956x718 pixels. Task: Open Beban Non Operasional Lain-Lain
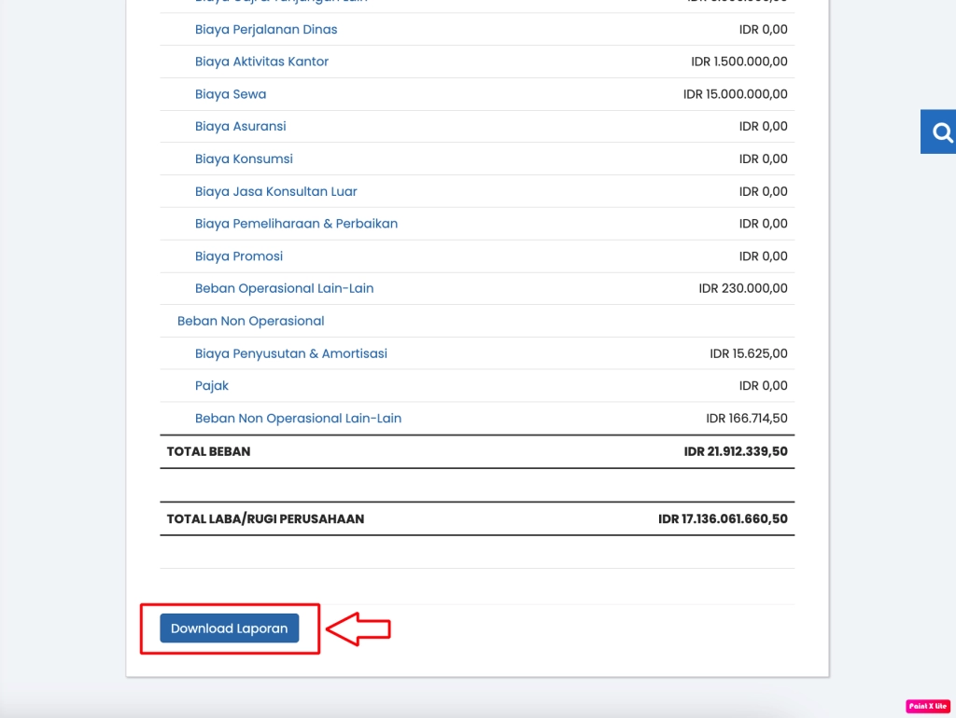299,418
